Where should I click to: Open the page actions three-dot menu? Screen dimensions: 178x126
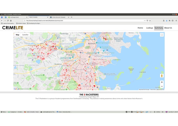click(x=145, y=21)
